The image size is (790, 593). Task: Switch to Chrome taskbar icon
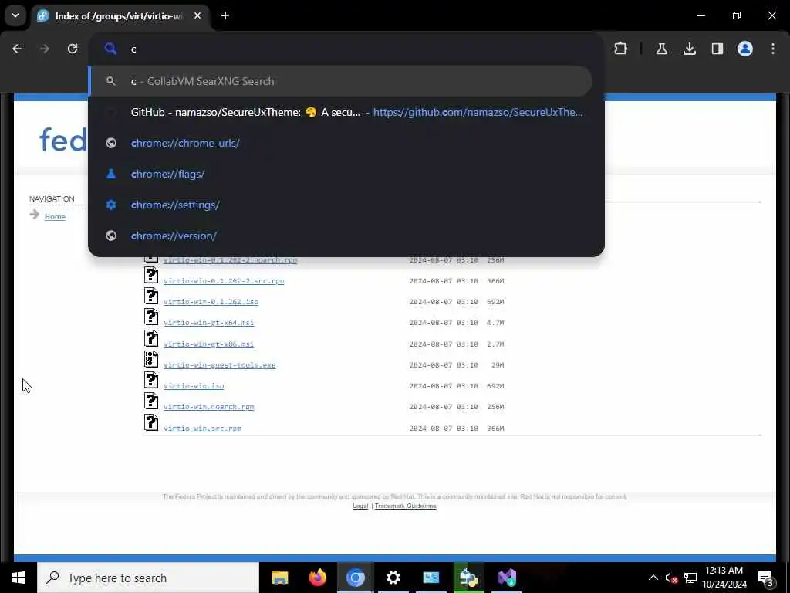point(355,578)
